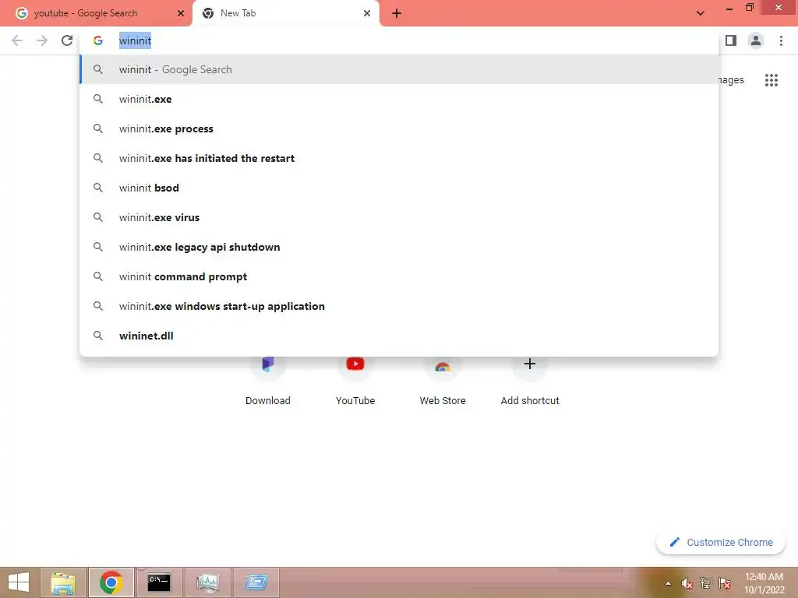This screenshot has height=598, width=798.
Task: Show hidden system tray icons
Action: [x=668, y=583]
